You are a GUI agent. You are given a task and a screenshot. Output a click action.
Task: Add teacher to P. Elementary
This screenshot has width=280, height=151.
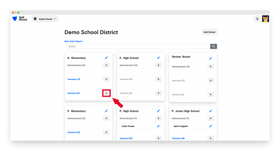click(106, 132)
